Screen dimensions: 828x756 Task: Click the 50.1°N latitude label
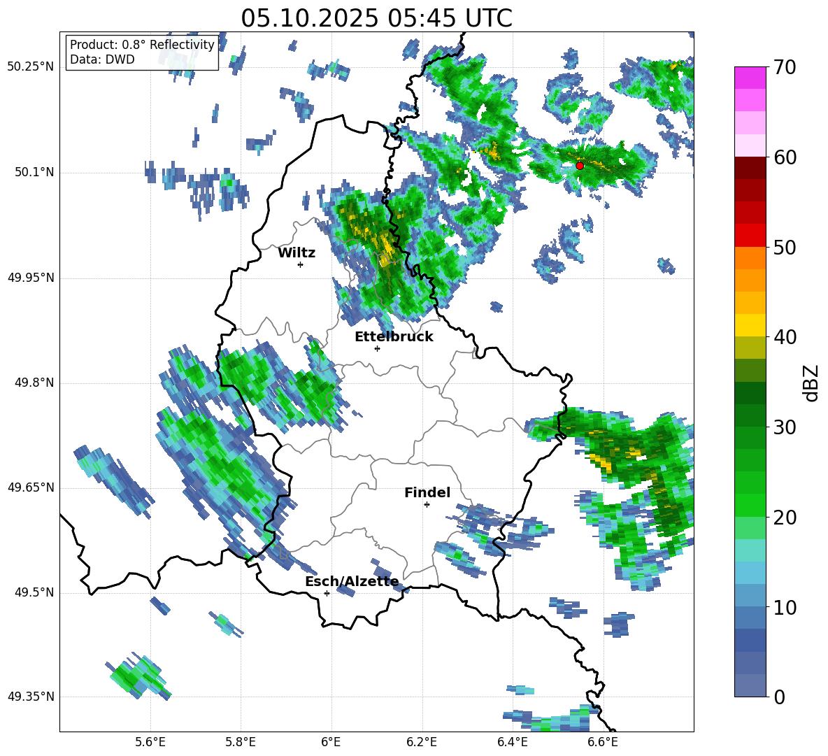pyautogui.click(x=34, y=172)
